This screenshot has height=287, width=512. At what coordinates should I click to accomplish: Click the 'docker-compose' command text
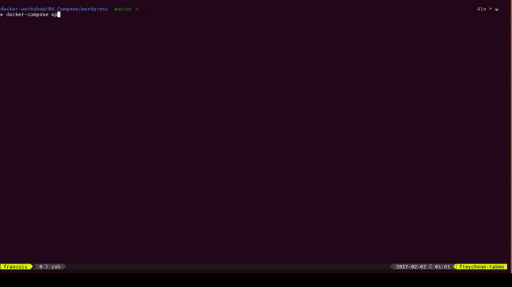click(x=27, y=14)
